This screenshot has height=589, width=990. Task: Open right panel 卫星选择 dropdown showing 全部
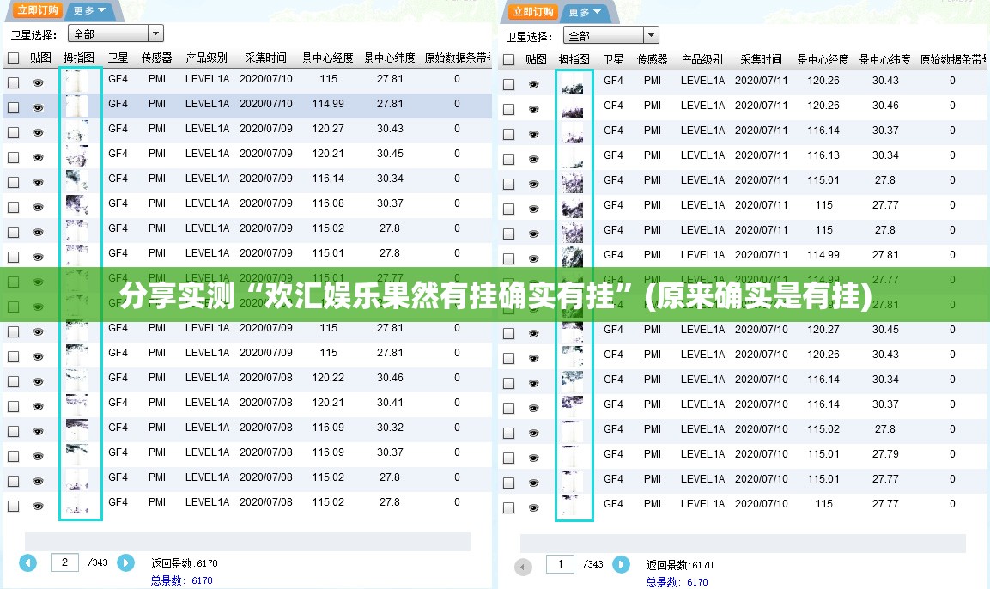[x=610, y=35]
